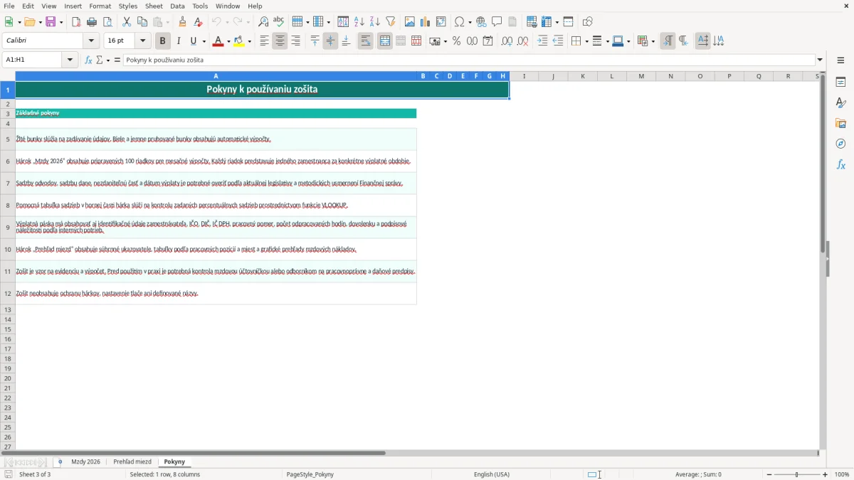Open the borders dropdown arrow

[586, 41]
